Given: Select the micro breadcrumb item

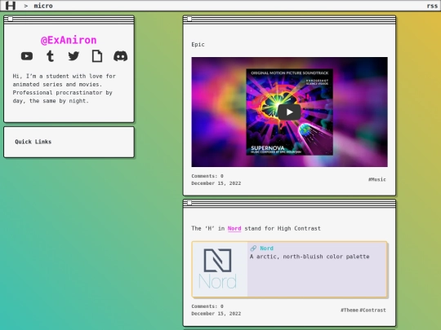Looking at the screenshot, I should 43,6.
